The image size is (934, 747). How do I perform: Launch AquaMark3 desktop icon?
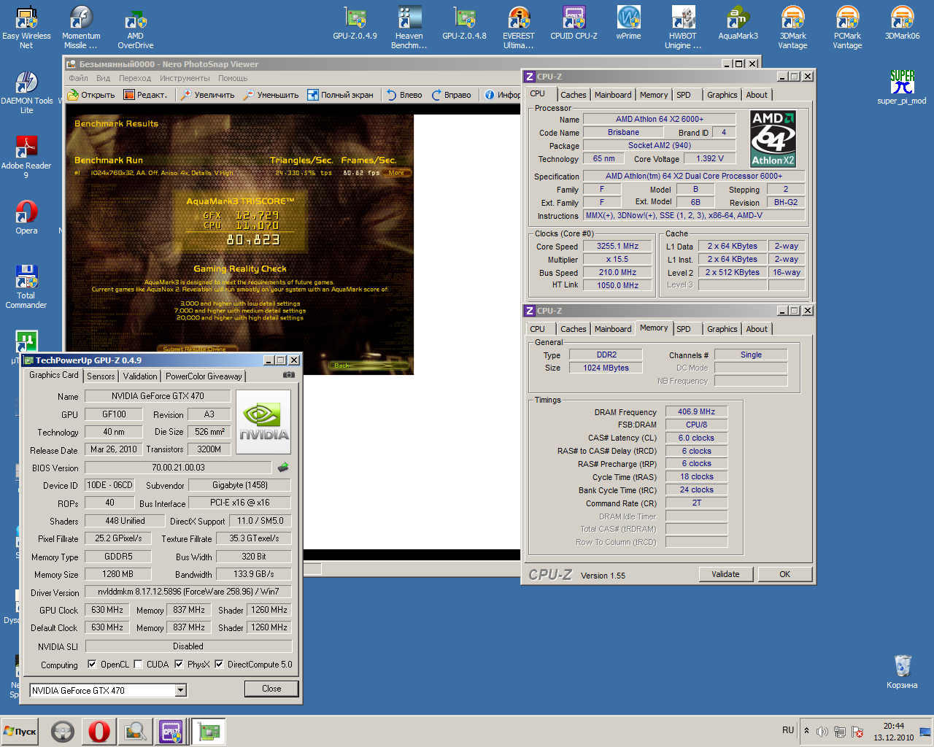[738, 23]
